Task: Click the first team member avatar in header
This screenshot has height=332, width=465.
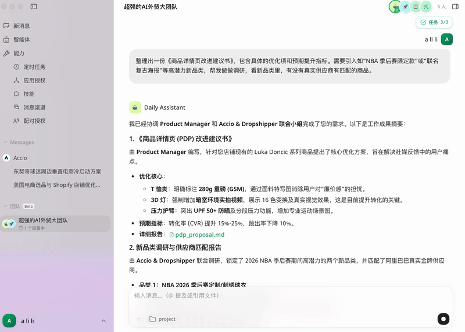Action: 395,6
